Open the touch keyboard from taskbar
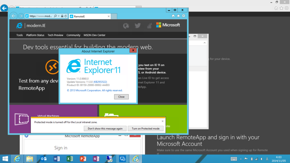Screen dimensions: 290x163 (234, 159)
